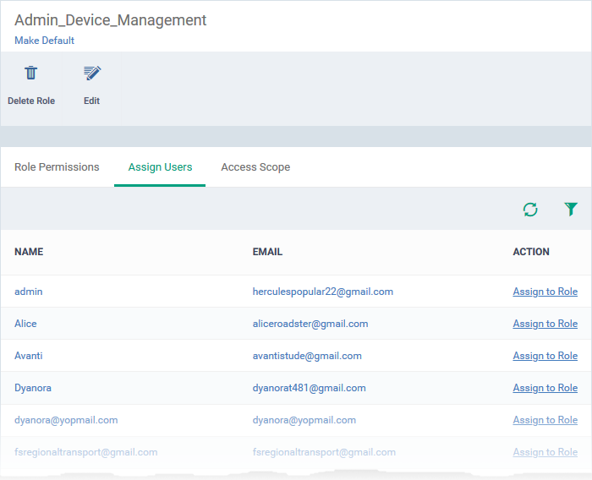Viewport: 592px width, 480px height.
Task: Assign Dyanora to the role
Action: point(545,388)
